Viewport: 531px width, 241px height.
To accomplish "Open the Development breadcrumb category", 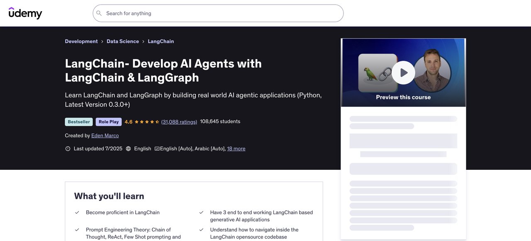I will [81, 41].
